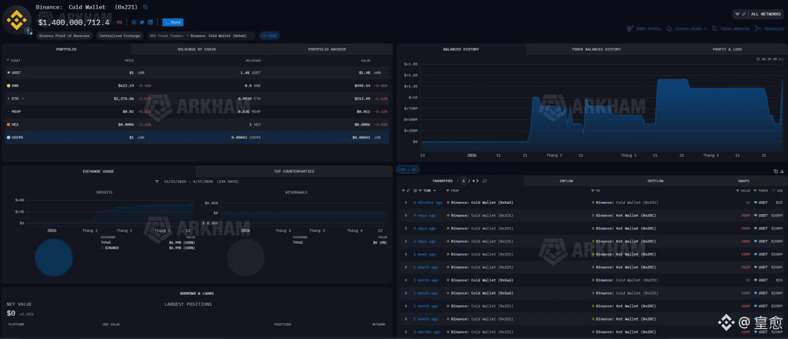Open the Twitter icon beside the balance
Screen dimensions: 788x339
coord(142,22)
